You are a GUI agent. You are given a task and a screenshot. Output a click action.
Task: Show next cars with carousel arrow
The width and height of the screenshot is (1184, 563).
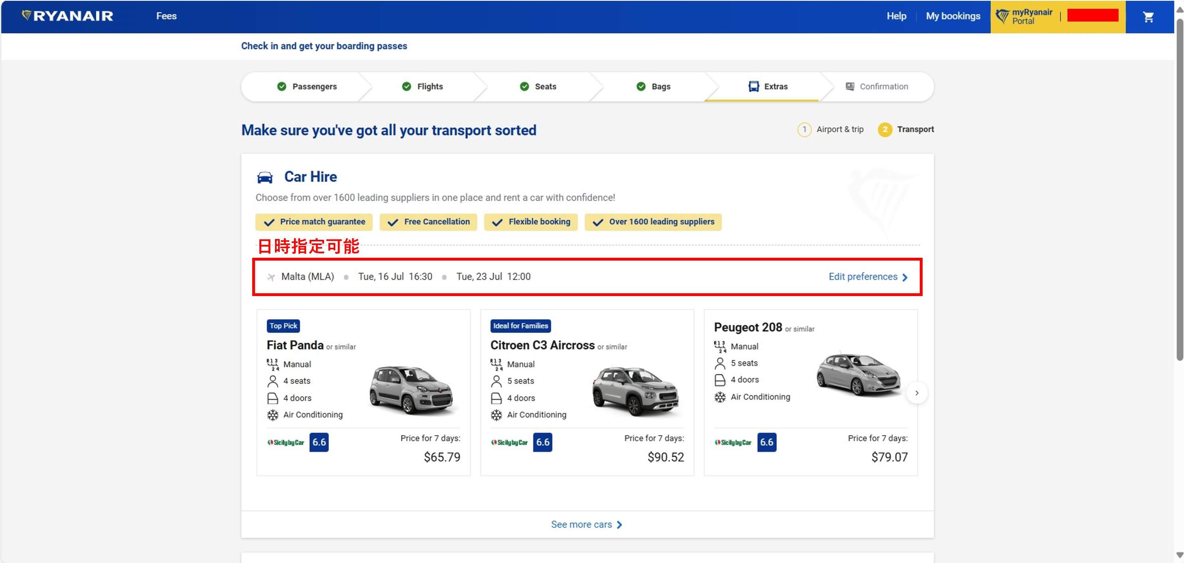[917, 393]
